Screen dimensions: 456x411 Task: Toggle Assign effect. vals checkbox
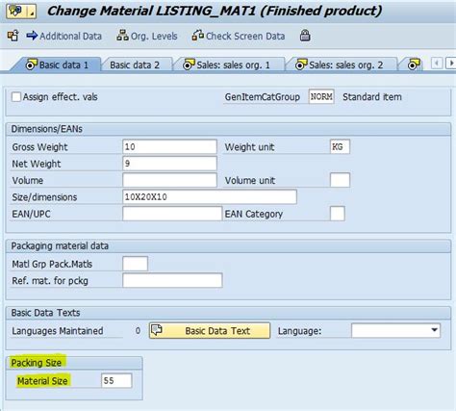(16, 97)
